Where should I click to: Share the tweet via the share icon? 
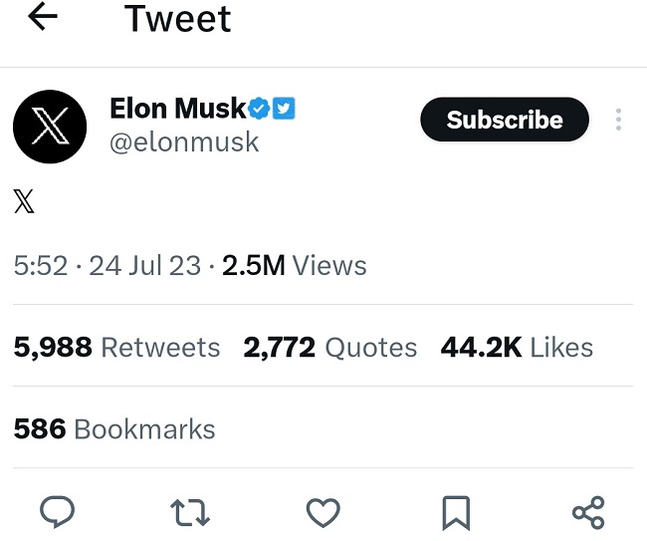tap(588, 513)
